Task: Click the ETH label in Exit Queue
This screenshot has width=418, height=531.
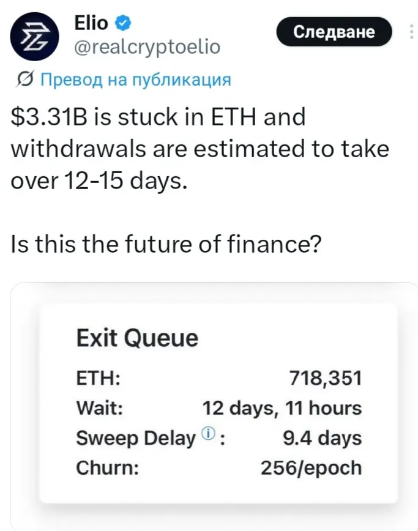Action: [x=99, y=378]
